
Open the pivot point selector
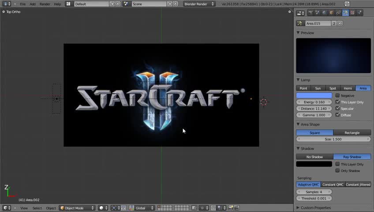pyautogui.click(x=116, y=208)
